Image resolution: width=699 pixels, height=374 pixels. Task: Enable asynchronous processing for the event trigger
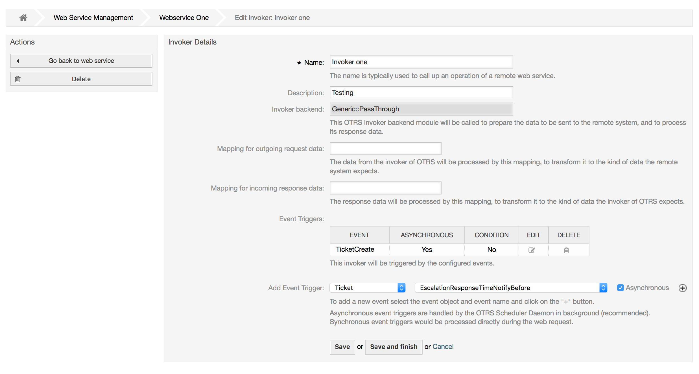click(619, 288)
